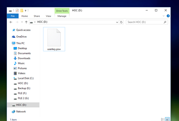179x121 pixels.
Task: Open Pictures folder in sidebar
Action: [22, 68]
